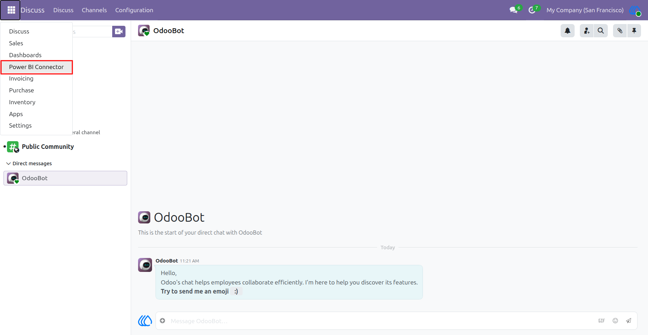Image resolution: width=648 pixels, height=335 pixels.
Task: Collapse the Direct messages section
Action: (29, 163)
